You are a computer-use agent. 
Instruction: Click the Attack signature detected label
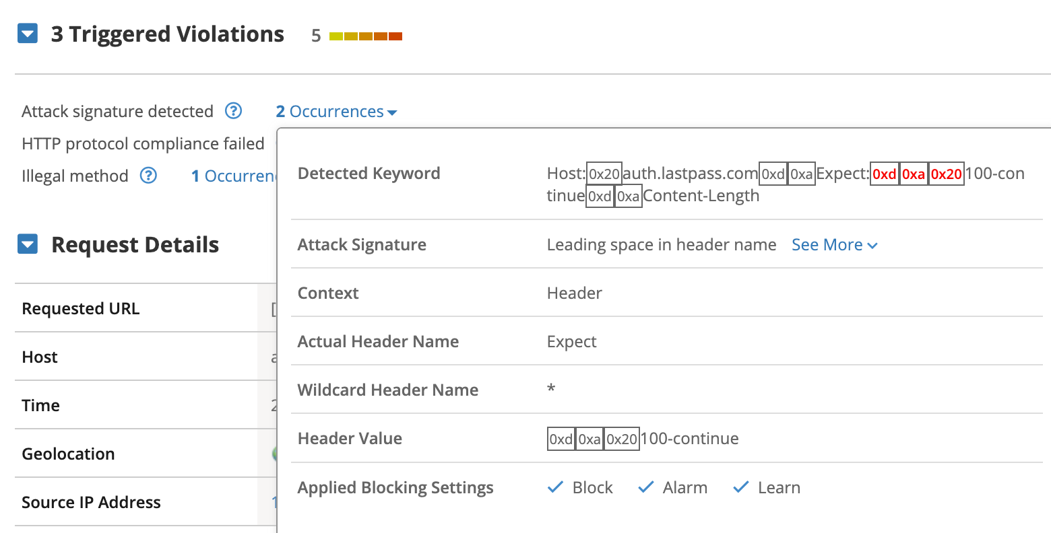point(117,112)
